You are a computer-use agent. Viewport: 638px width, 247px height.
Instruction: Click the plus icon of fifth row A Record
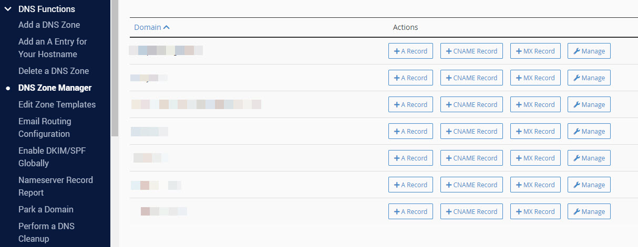pos(397,158)
